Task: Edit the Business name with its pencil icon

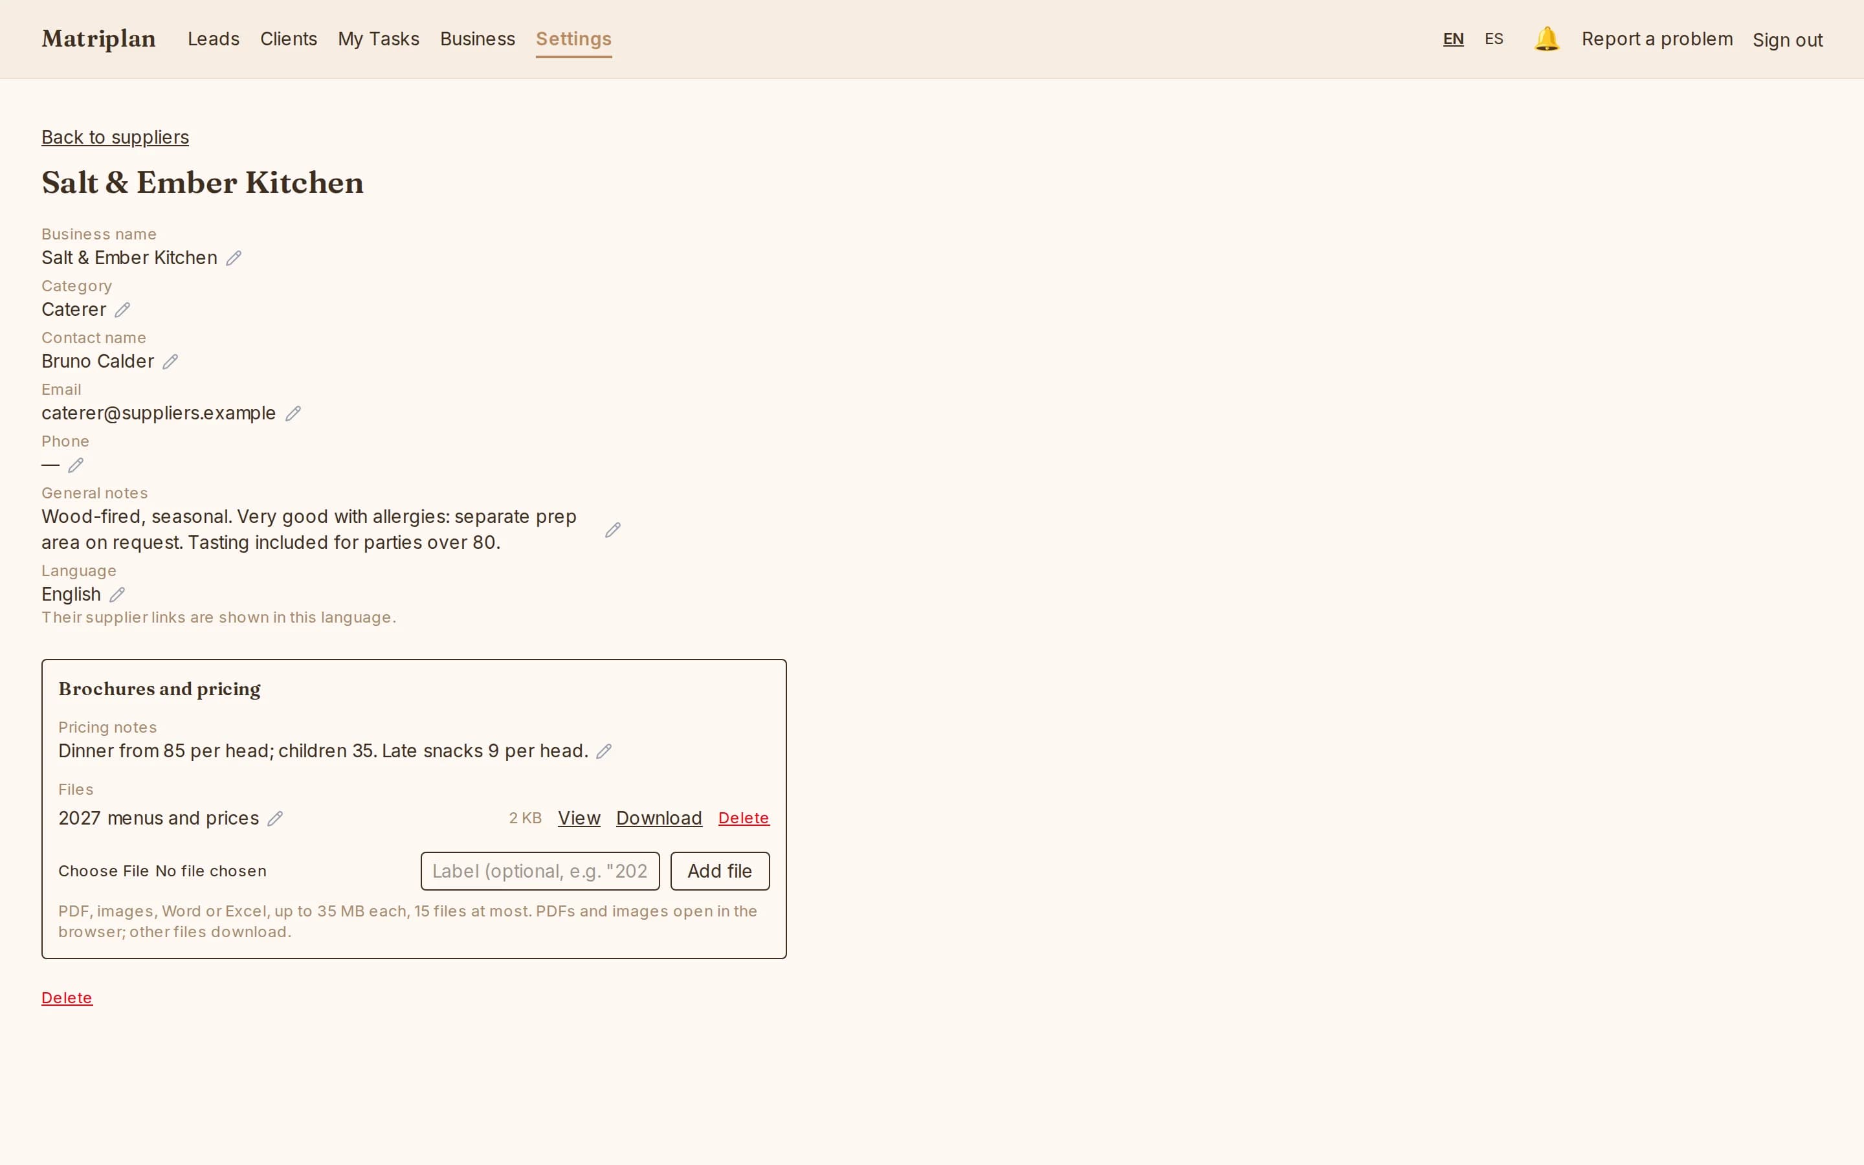Action: pyautogui.click(x=234, y=258)
